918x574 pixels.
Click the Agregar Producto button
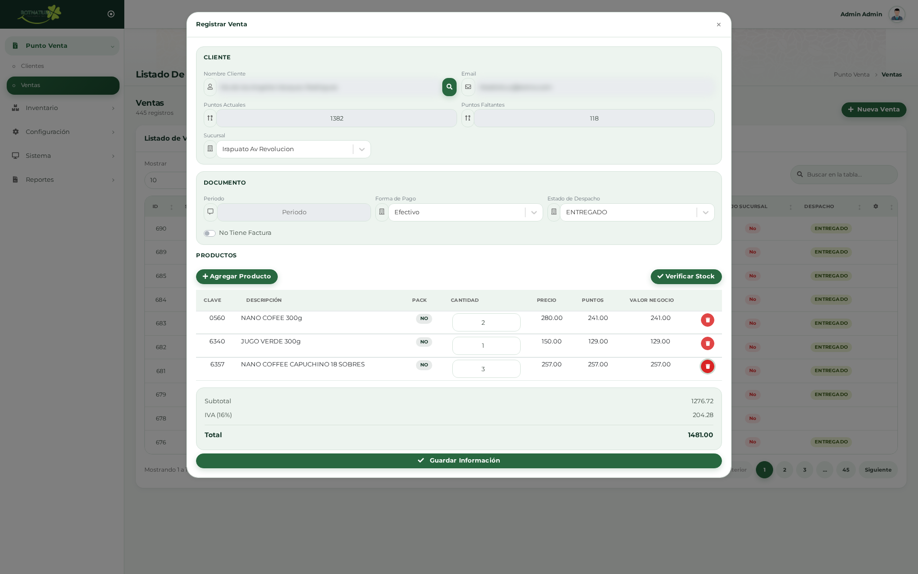point(237,276)
